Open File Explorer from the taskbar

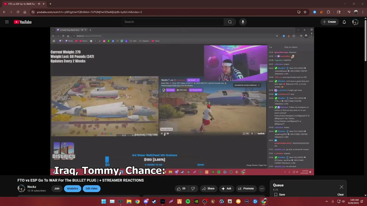(x=129, y=201)
